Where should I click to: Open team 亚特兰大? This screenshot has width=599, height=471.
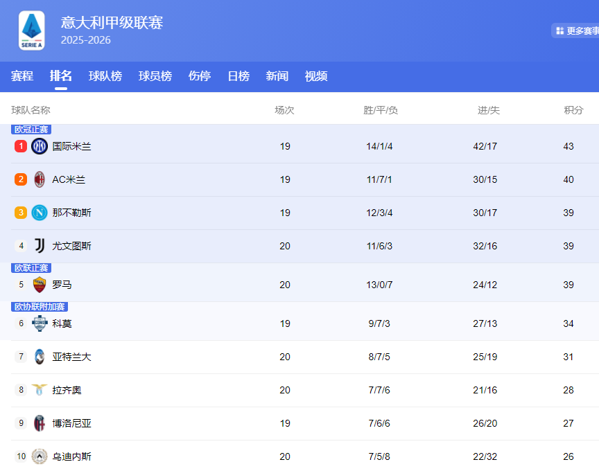tap(72, 357)
